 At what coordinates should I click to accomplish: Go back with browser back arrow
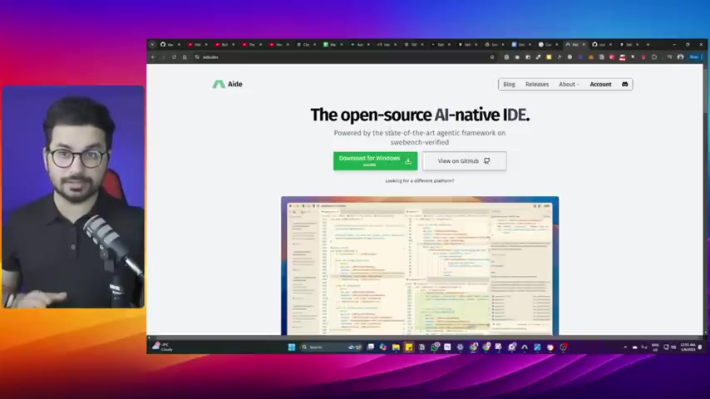click(x=153, y=57)
